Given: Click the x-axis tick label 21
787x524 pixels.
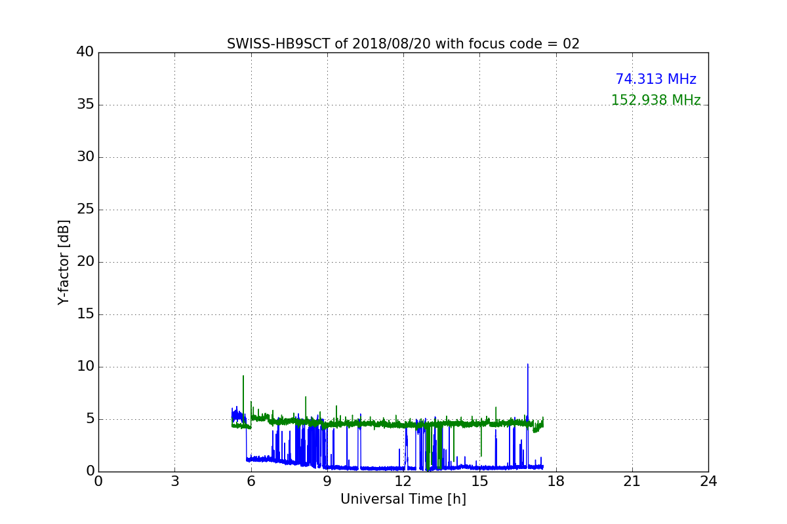Looking at the screenshot, I should (632, 481).
